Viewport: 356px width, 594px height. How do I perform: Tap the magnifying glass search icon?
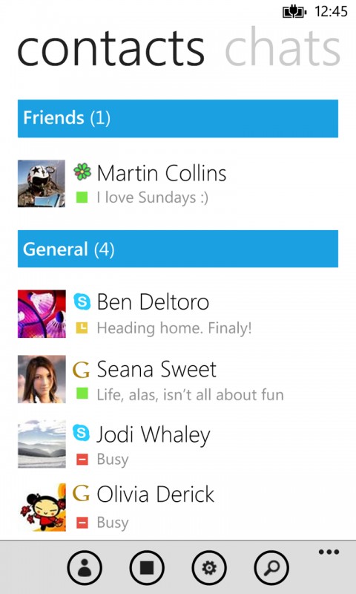[271, 568]
